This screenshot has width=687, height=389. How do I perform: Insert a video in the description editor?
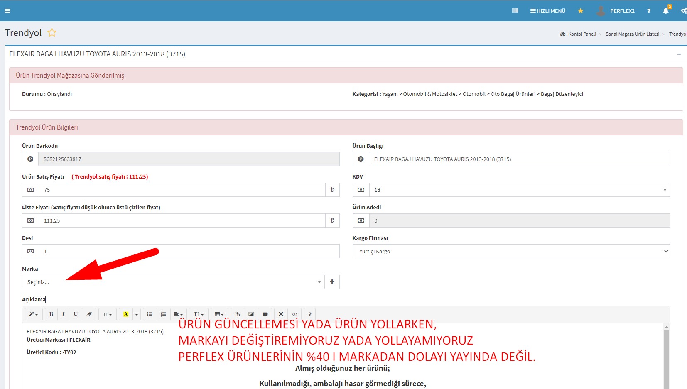[x=265, y=314]
